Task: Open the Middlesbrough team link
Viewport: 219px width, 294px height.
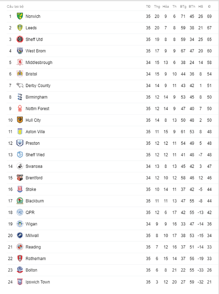Action: point(39,63)
